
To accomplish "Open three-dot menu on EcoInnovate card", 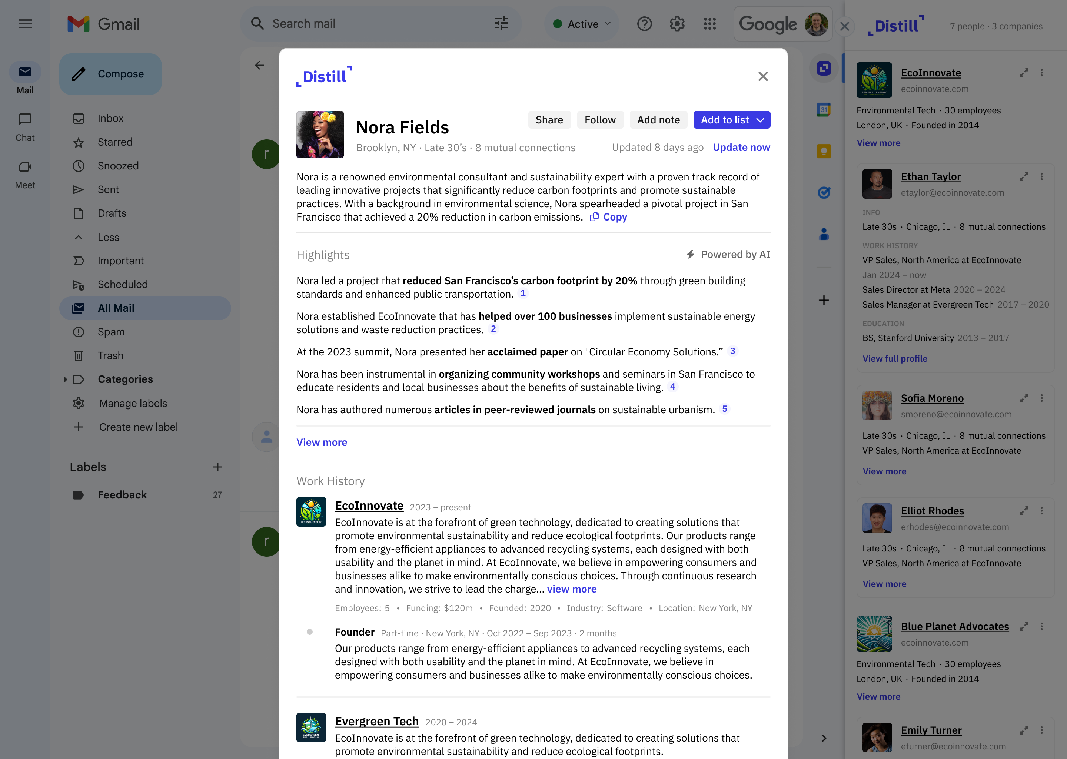I will pyautogui.click(x=1041, y=73).
